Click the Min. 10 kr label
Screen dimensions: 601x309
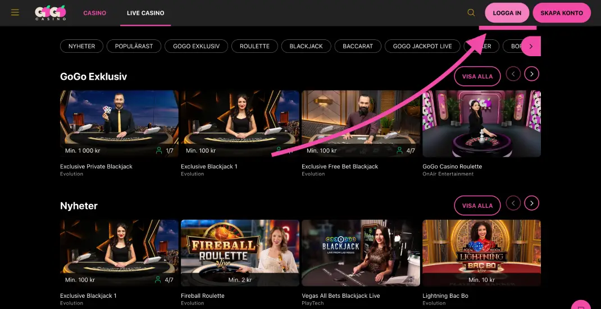coord(481,280)
